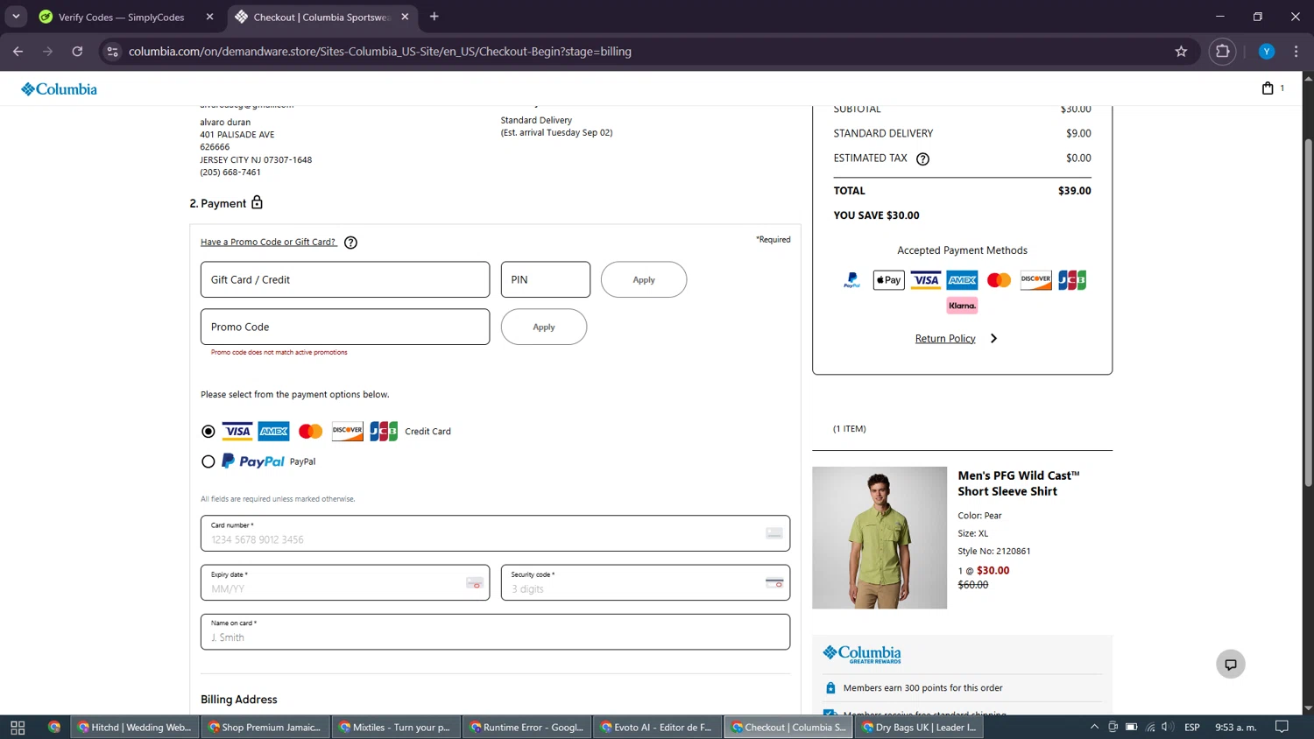The image size is (1314, 739).
Task: Bookmark this page with the star icon
Action: pos(1181,52)
